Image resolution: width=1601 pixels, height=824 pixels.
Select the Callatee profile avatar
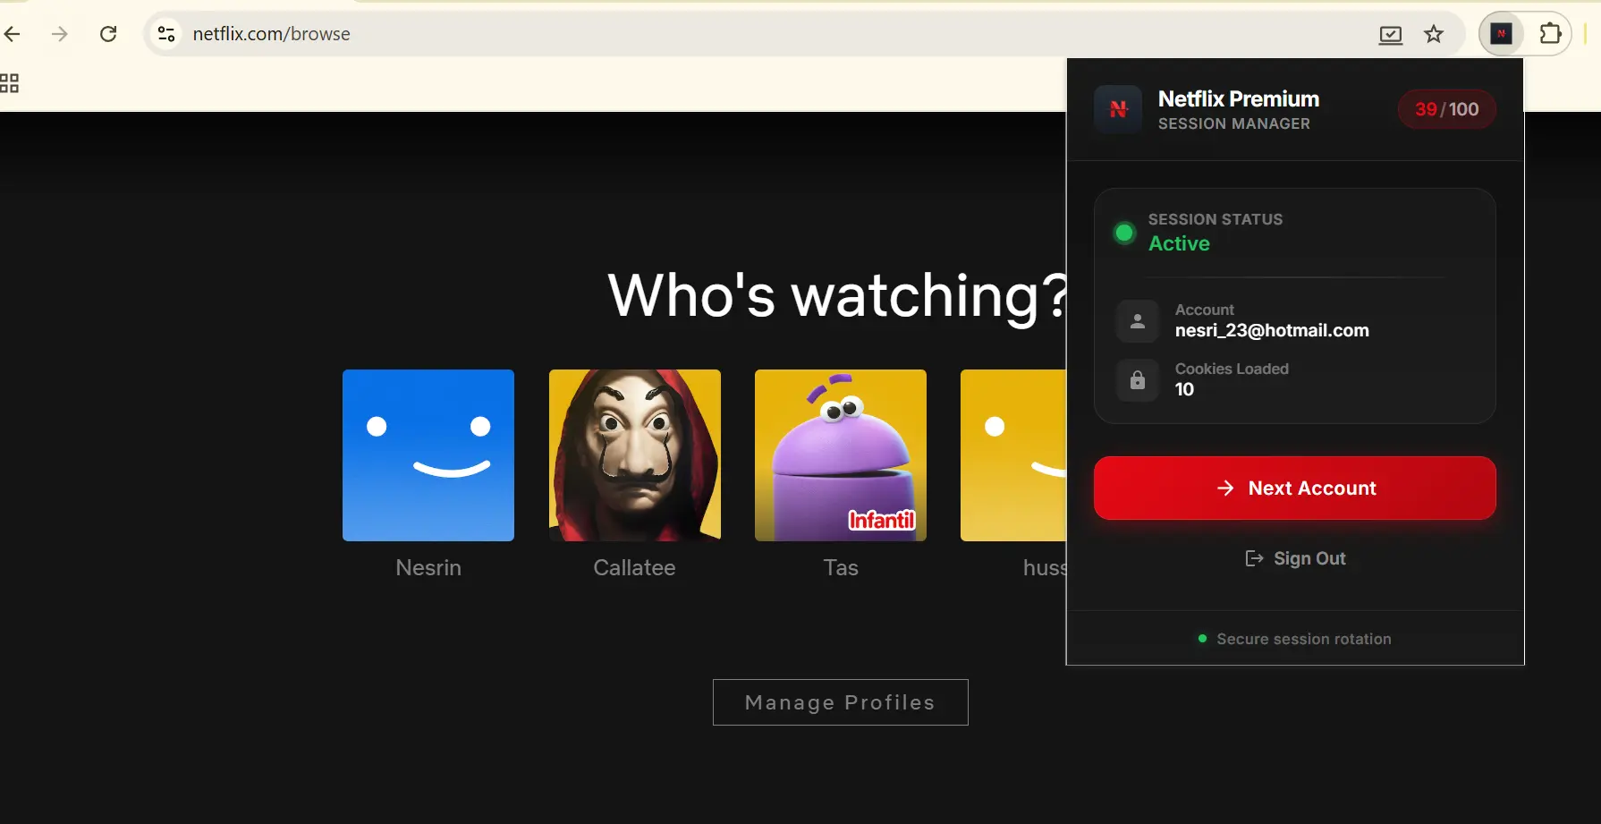(x=635, y=455)
